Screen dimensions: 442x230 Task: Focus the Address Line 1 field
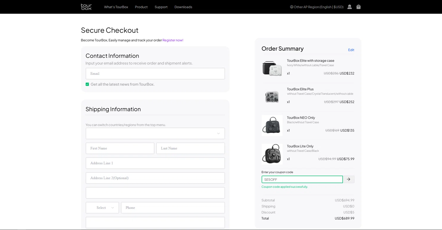point(155,163)
